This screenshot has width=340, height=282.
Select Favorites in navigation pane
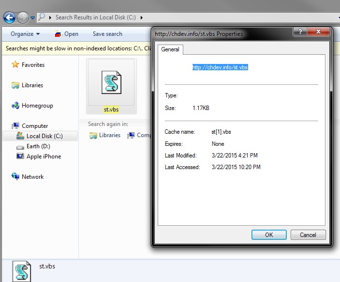[x=33, y=65]
